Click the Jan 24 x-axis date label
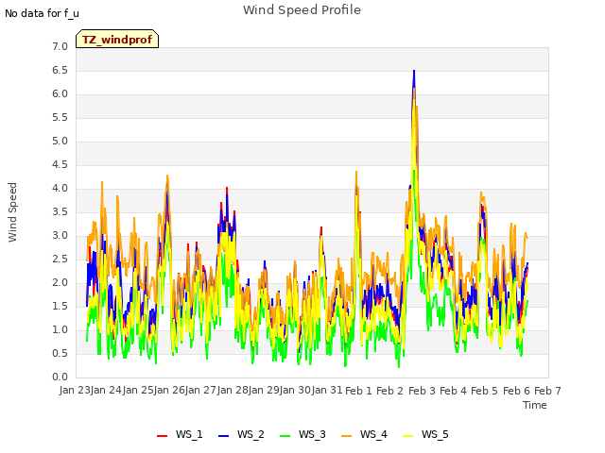The height and width of the screenshot is (453, 605). click(107, 391)
